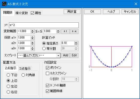Select the 右辺 placement option
Image resolution: width=140 pixels, height=99 pixels.
[x=8, y=92]
